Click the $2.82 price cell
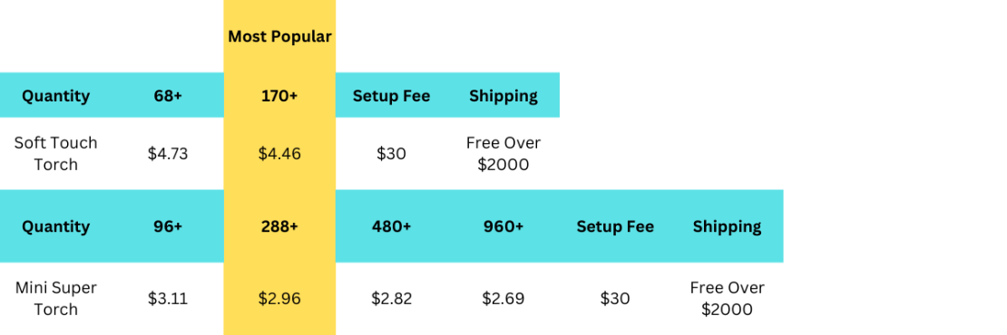 [x=391, y=299]
